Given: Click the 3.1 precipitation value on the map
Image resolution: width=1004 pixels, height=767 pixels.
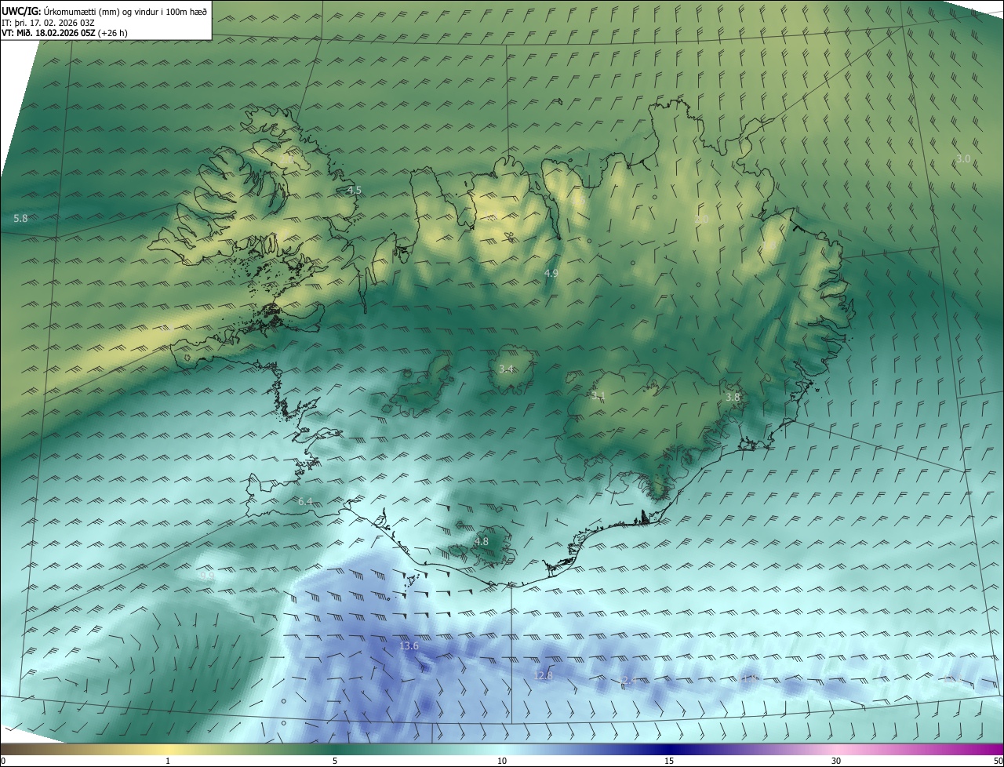Looking at the screenshot, I should coord(598,396).
